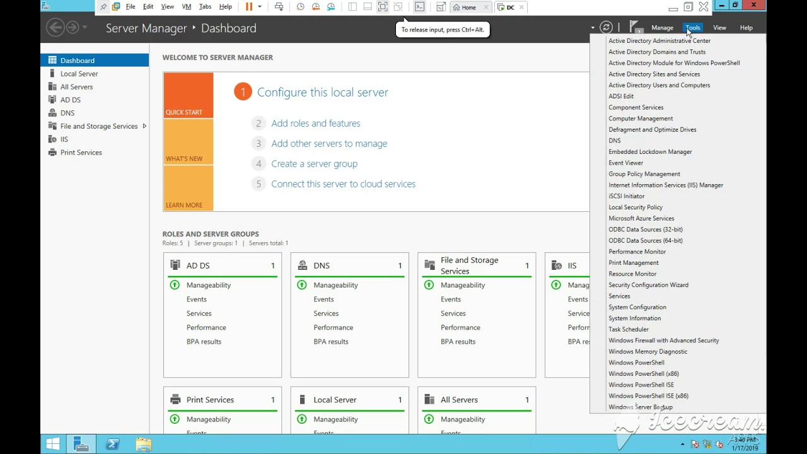Click the Server Manager refresh icon
807x454 pixels.
[606, 27]
